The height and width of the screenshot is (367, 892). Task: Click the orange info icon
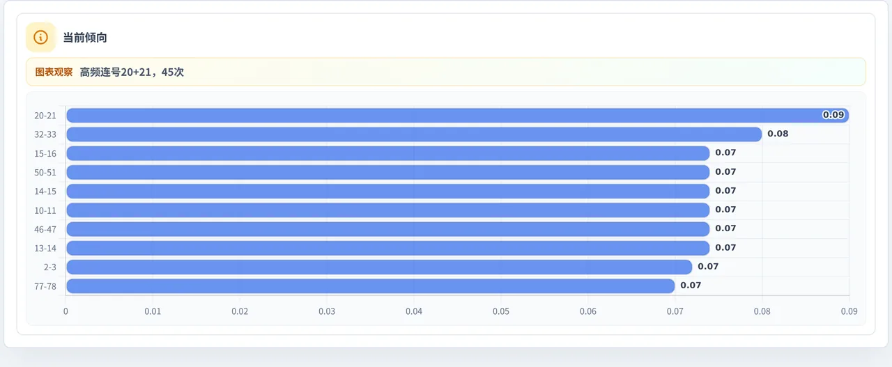point(40,37)
